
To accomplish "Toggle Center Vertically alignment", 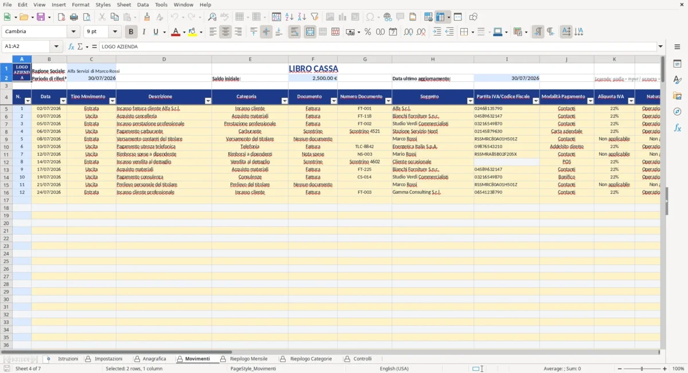I will pos(266,32).
